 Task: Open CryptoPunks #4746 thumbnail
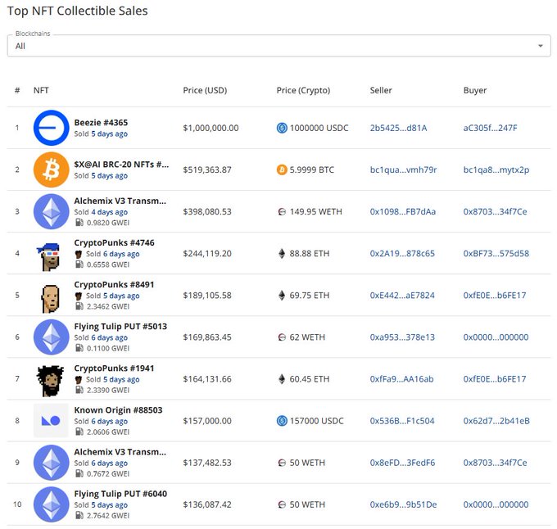50,256
